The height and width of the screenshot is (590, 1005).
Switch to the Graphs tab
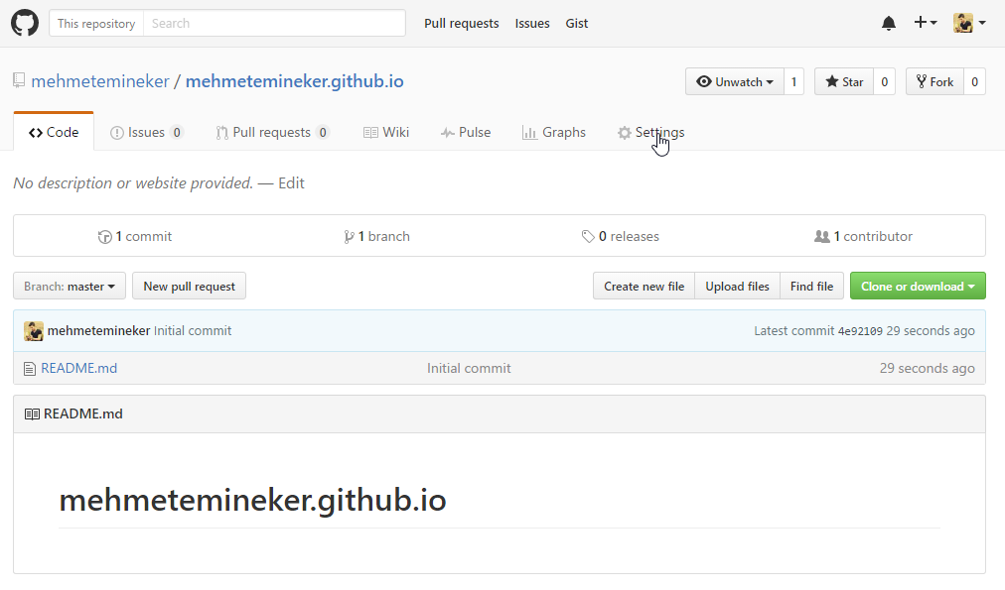coord(554,132)
